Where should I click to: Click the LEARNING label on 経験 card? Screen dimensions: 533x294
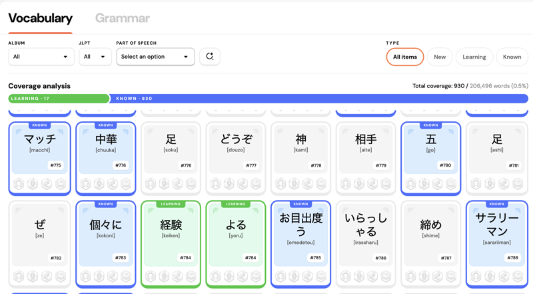[171, 204]
